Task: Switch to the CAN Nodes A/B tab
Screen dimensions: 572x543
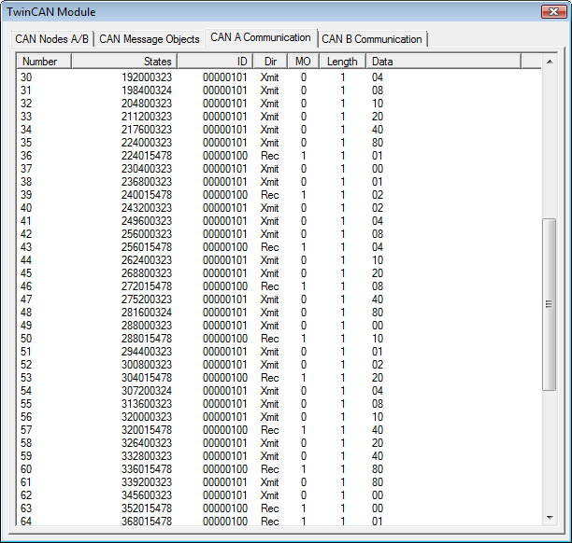Action: click(x=52, y=39)
